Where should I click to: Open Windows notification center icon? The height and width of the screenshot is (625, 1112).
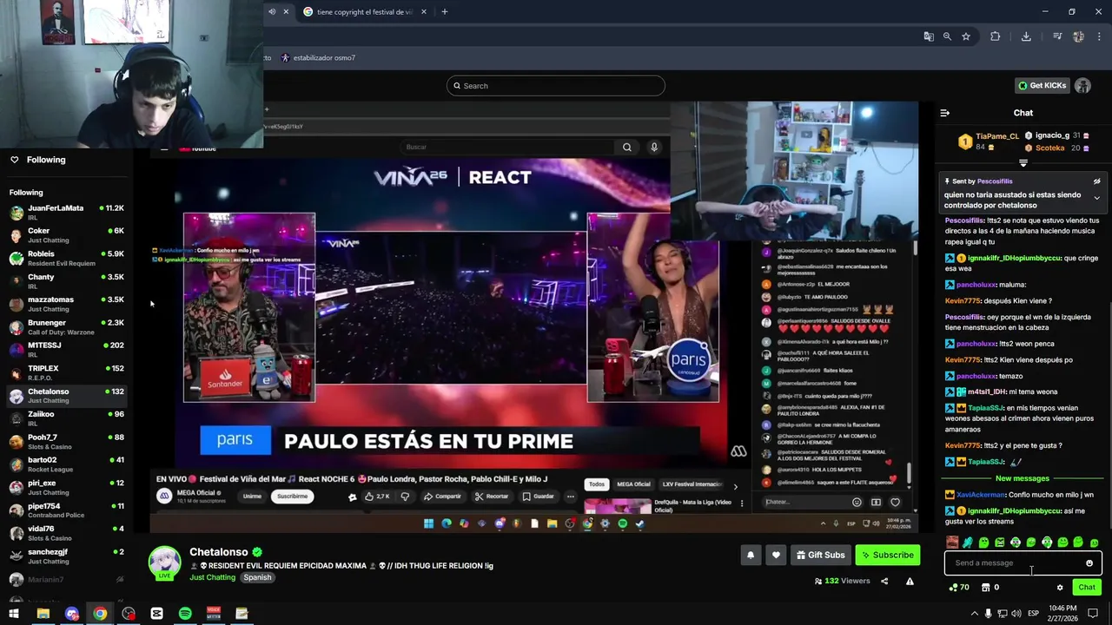pos(1093,614)
